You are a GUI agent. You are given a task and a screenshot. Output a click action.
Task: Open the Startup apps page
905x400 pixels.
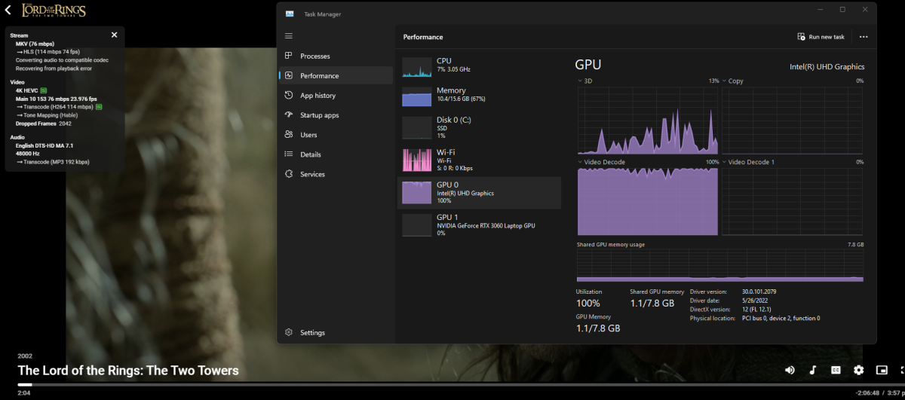point(319,115)
